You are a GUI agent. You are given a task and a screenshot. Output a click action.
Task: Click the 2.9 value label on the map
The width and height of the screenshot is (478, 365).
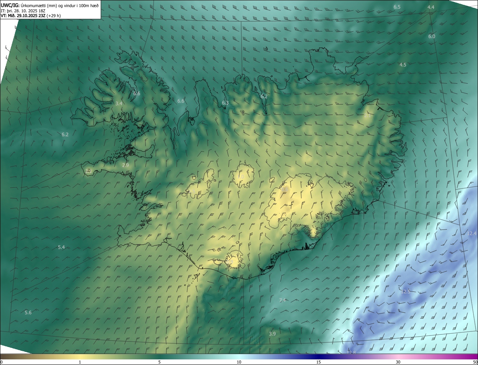125,165
